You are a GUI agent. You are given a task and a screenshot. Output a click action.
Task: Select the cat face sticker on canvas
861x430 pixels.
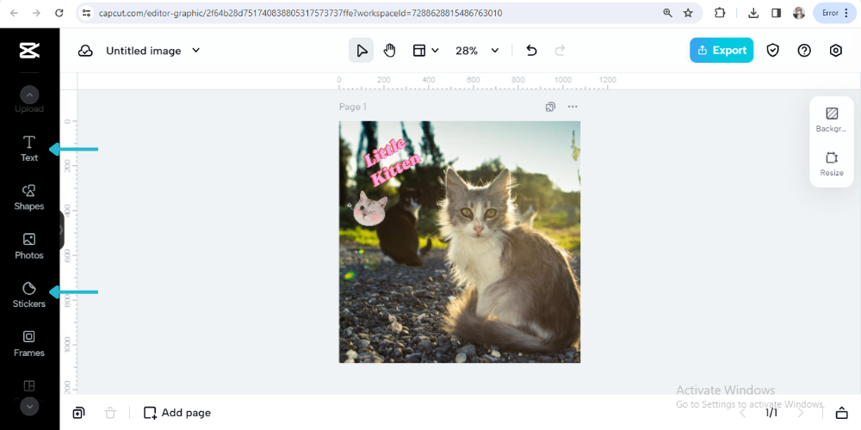[x=369, y=208]
